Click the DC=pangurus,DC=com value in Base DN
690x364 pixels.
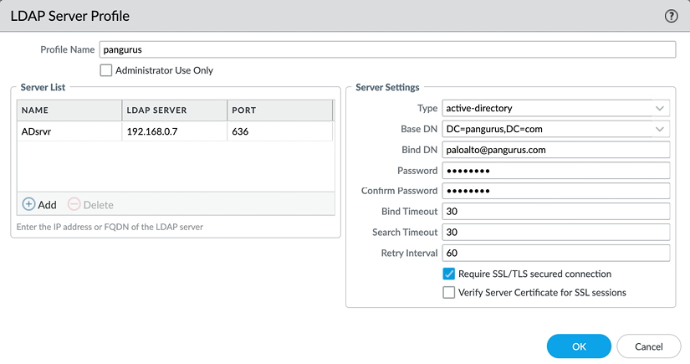[494, 129]
